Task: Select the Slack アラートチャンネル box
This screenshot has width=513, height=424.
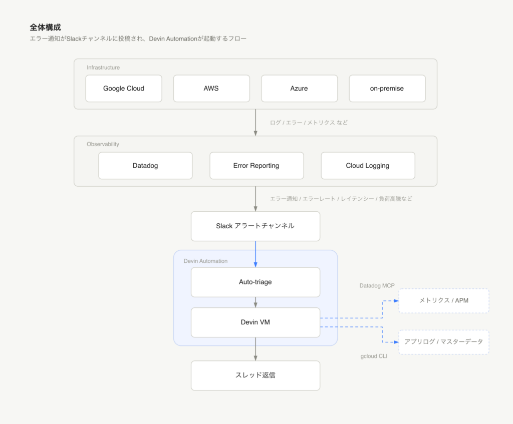Action: pyautogui.click(x=255, y=226)
